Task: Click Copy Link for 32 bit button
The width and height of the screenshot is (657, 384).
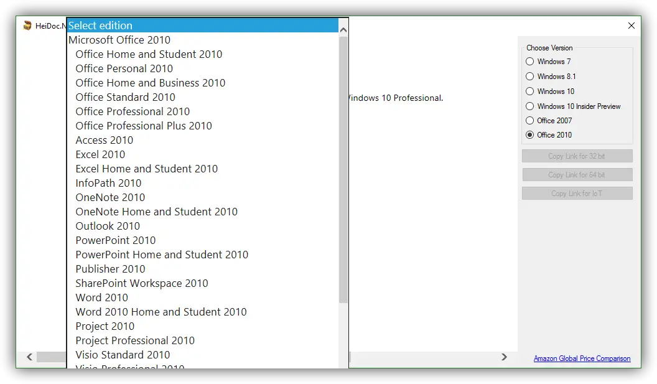Action: [577, 156]
